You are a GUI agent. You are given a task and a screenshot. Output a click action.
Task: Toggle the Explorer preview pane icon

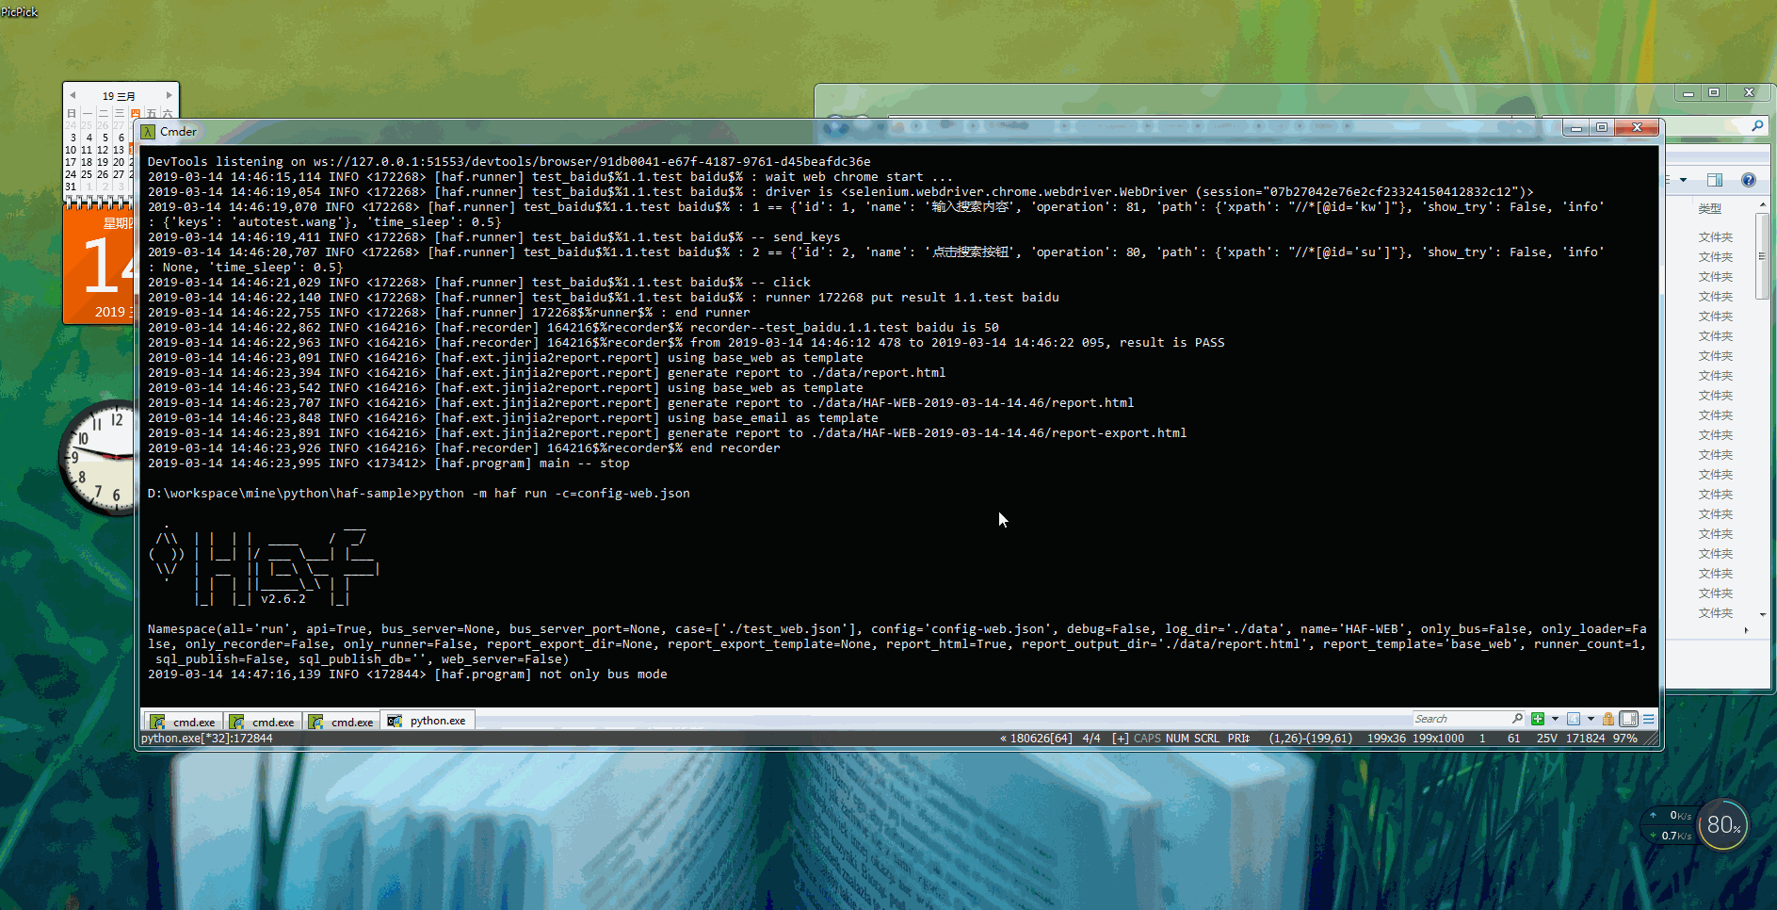tap(1714, 180)
